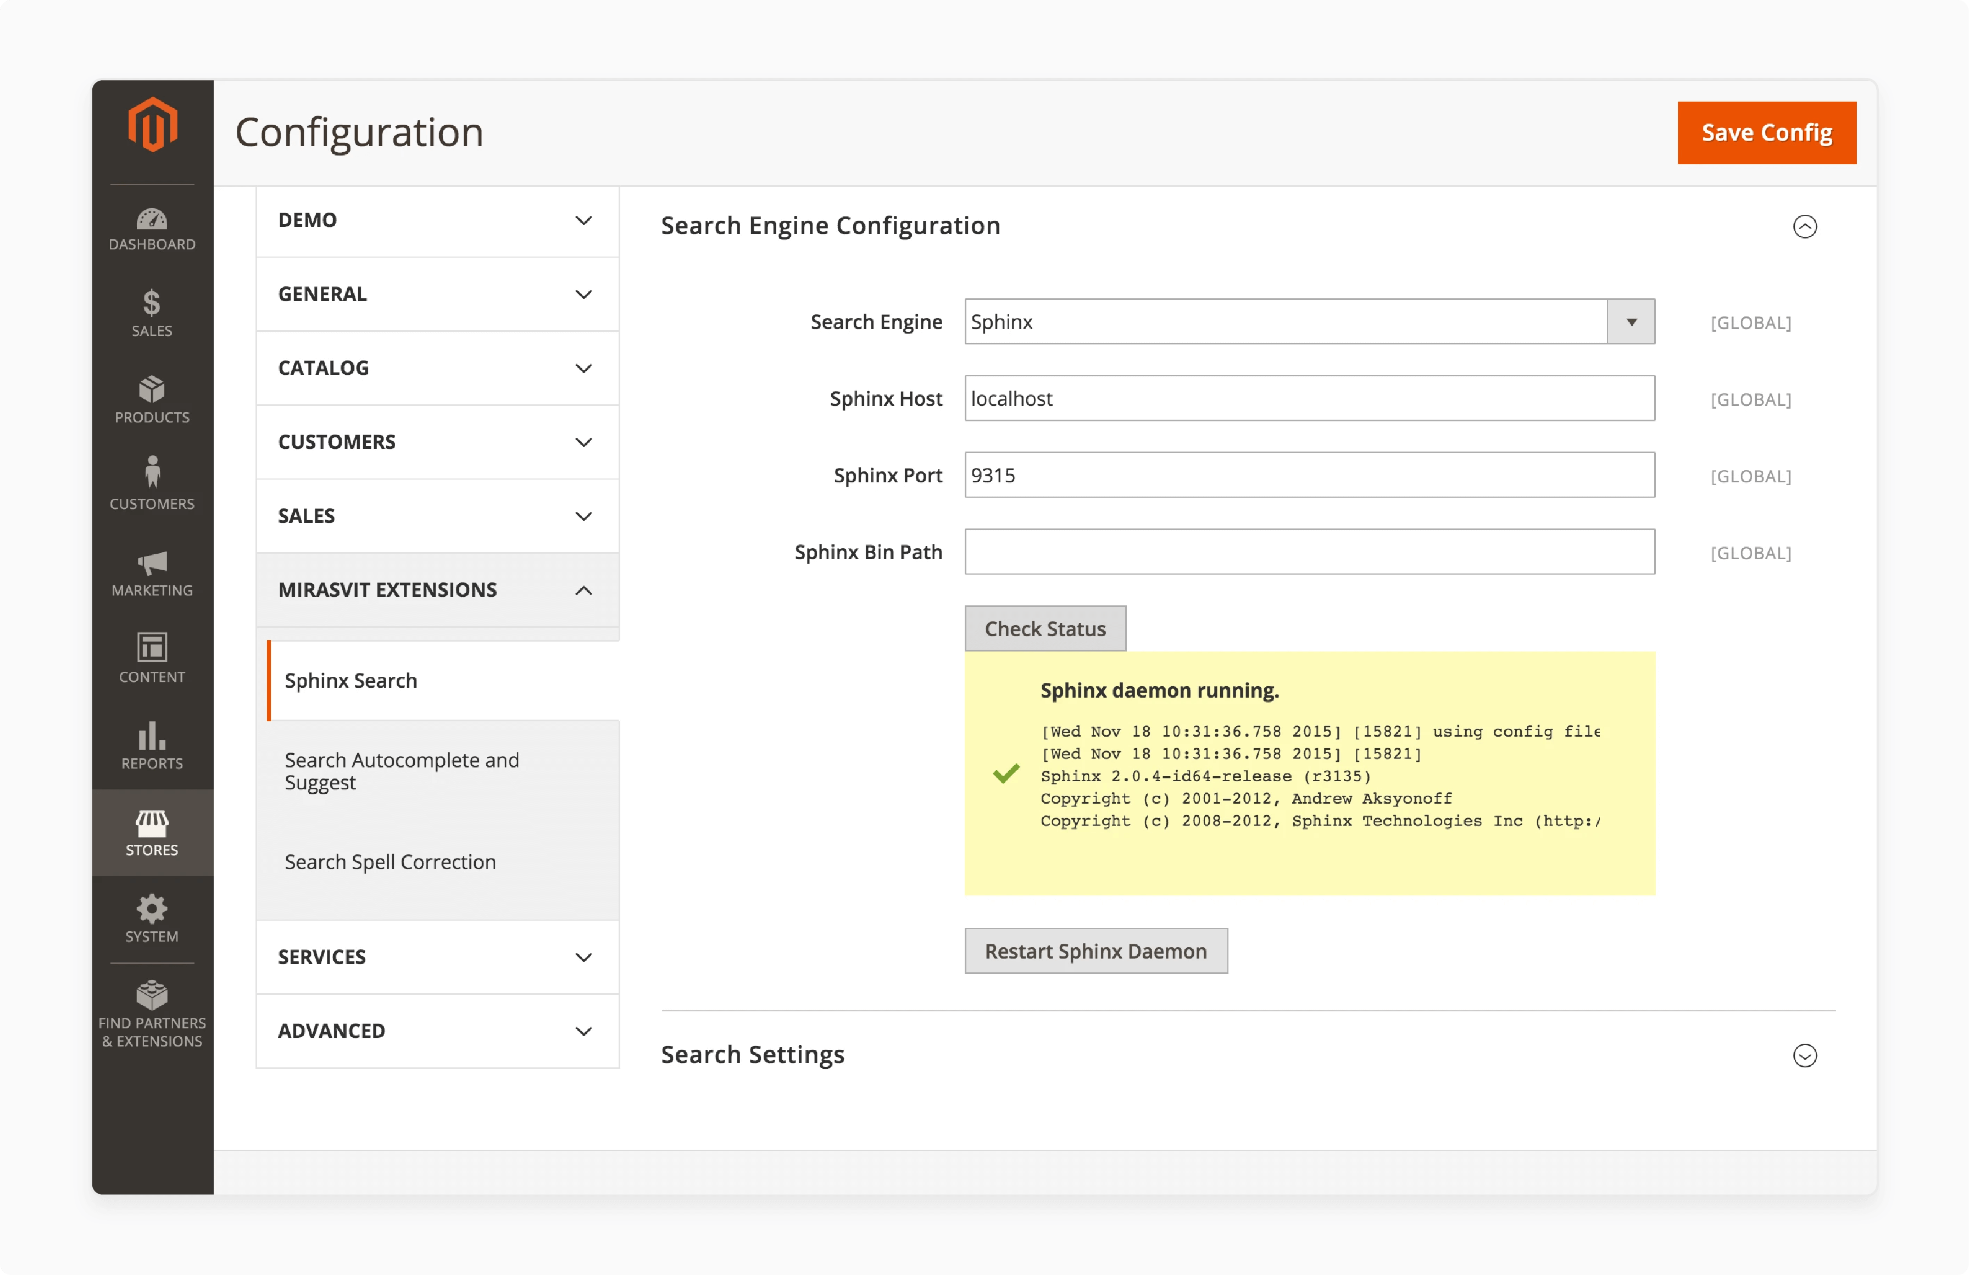1969x1275 pixels.
Task: Collapse the MIRASVIT EXTENSIONS group
Action: click(x=438, y=590)
